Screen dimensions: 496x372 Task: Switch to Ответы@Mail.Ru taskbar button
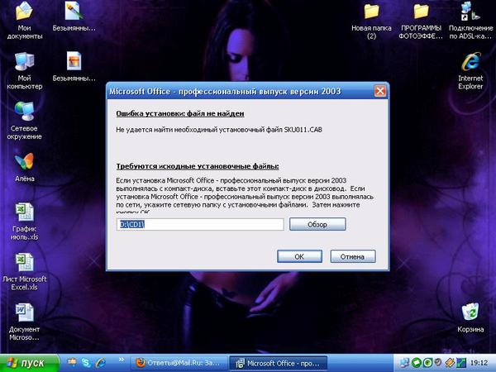pos(180,363)
